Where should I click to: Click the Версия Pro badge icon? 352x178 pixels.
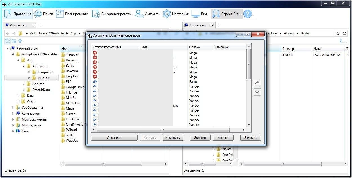click(216, 14)
